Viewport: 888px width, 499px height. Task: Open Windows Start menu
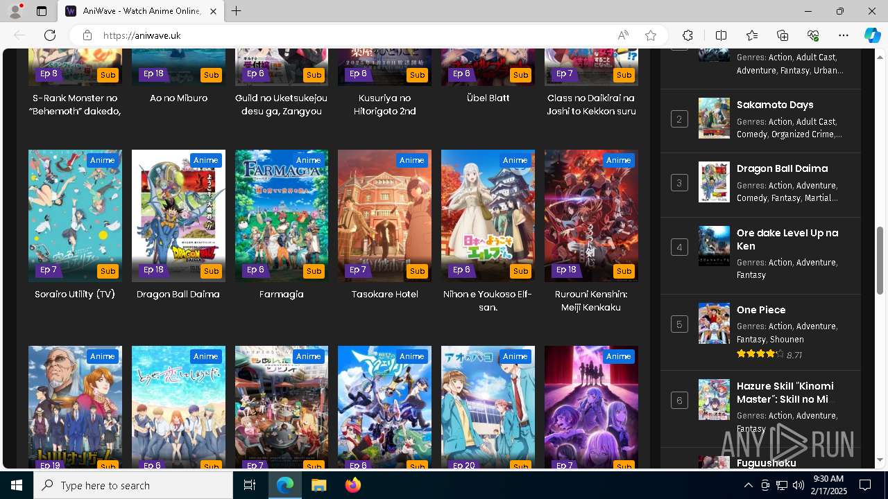(x=17, y=485)
